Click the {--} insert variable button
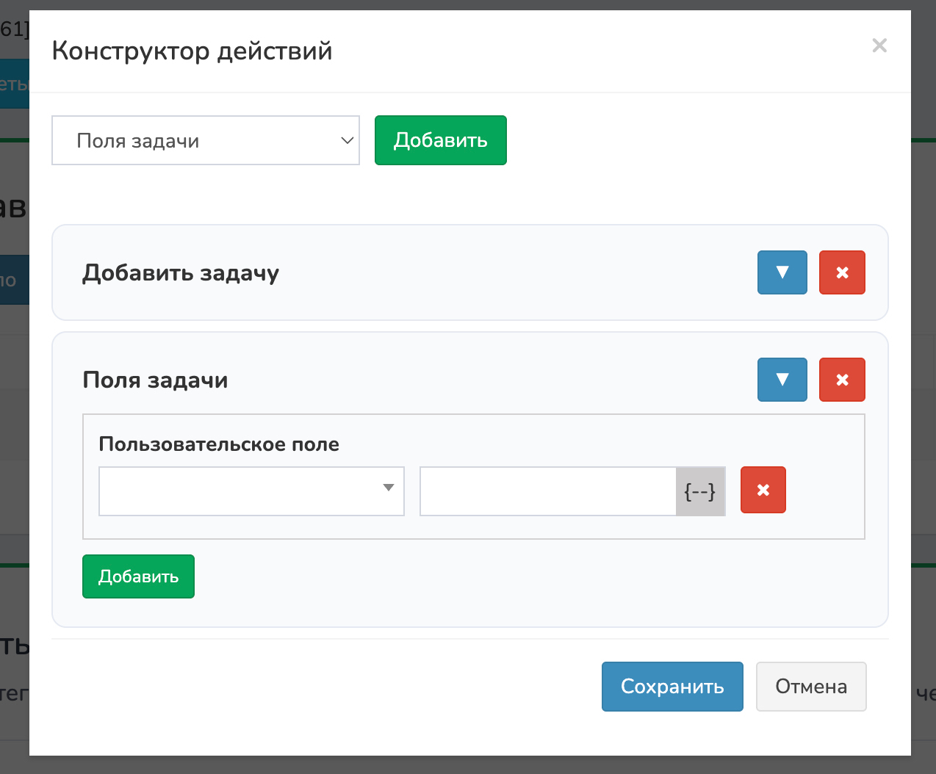The width and height of the screenshot is (936, 774). click(700, 491)
